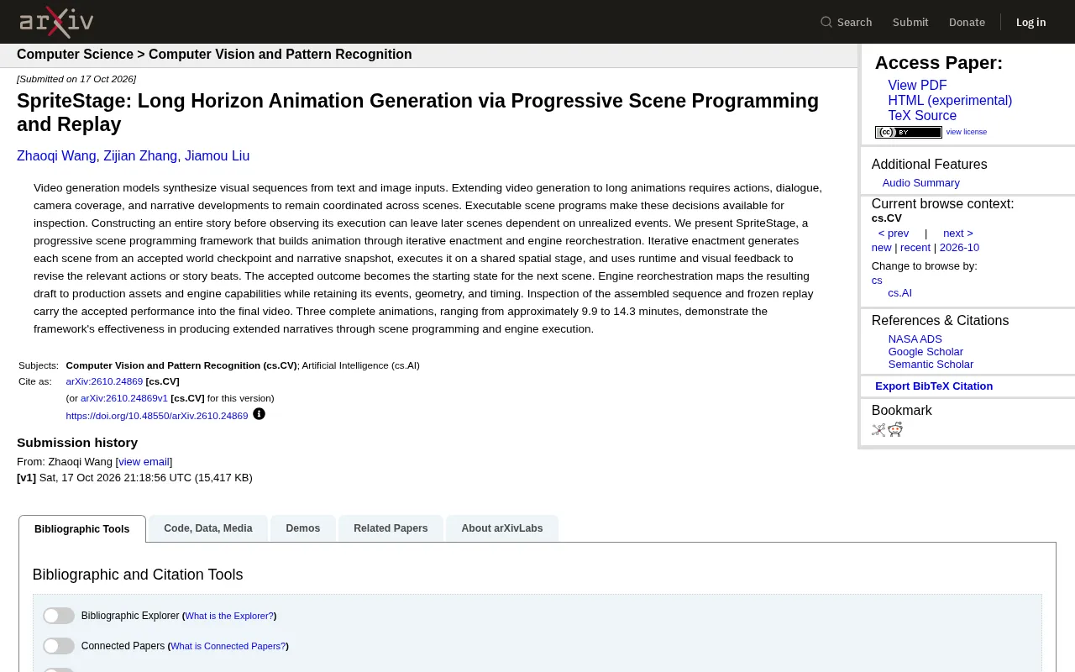This screenshot has width=1075, height=672.
Task: Open arXiv:2610.24869 cite link
Action: (104, 381)
